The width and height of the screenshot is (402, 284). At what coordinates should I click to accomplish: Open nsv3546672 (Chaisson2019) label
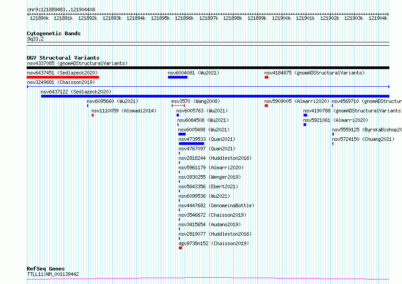tap(212, 215)
